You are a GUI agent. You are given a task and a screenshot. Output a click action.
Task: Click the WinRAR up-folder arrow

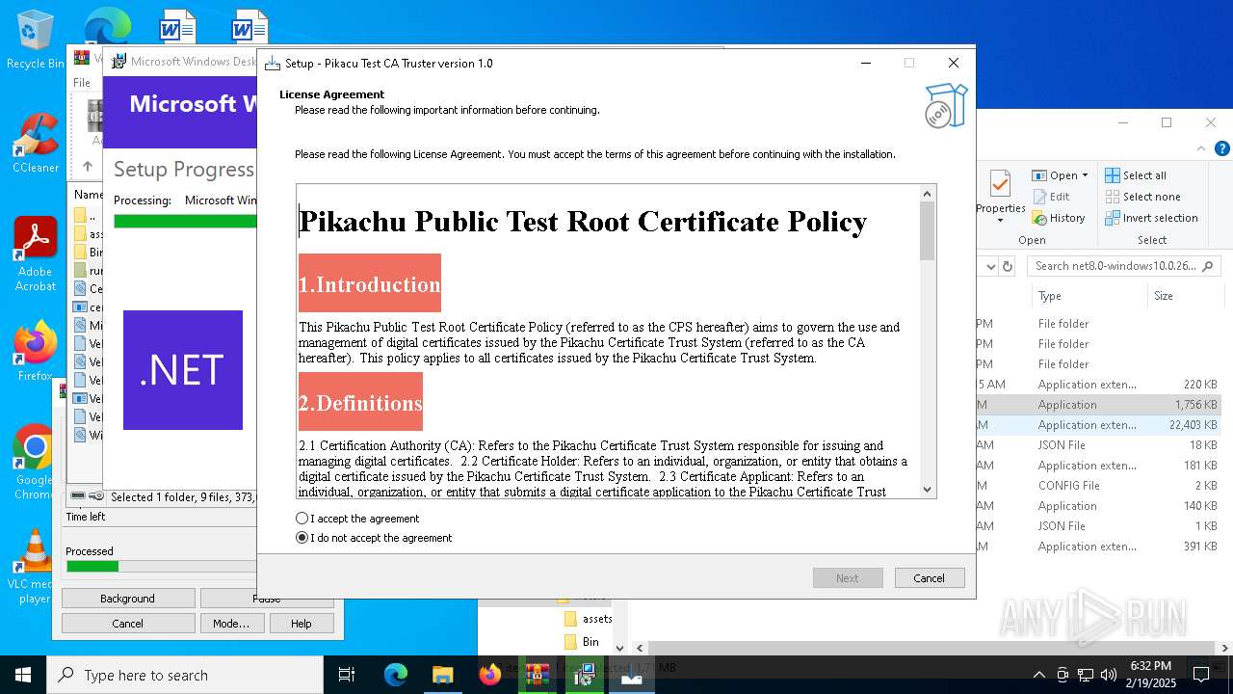pyautogui.click(x=87, y=166)
